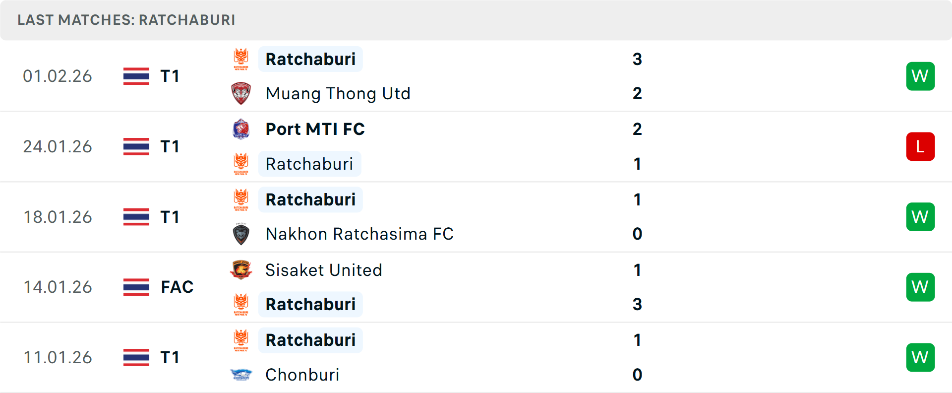Click the Sisaket United crest
Viewport: 952px width, 393px height.
tap(241, 270)
